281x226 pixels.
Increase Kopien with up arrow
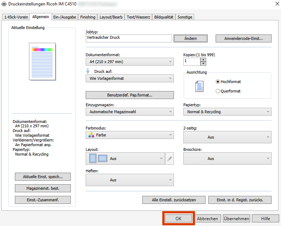coord(203,60)
